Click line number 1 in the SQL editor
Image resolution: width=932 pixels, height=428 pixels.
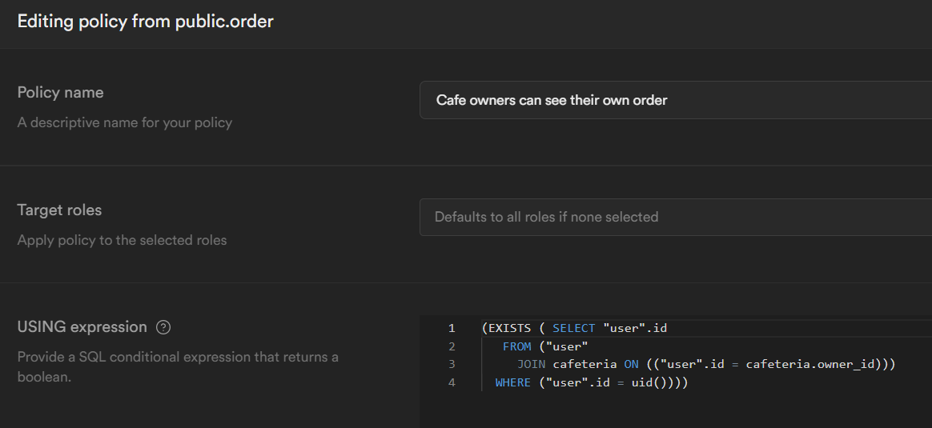[452, 328]
